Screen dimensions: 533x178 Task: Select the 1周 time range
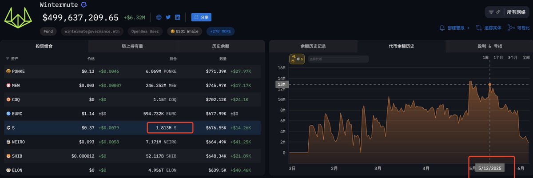(x=485, y=58)
